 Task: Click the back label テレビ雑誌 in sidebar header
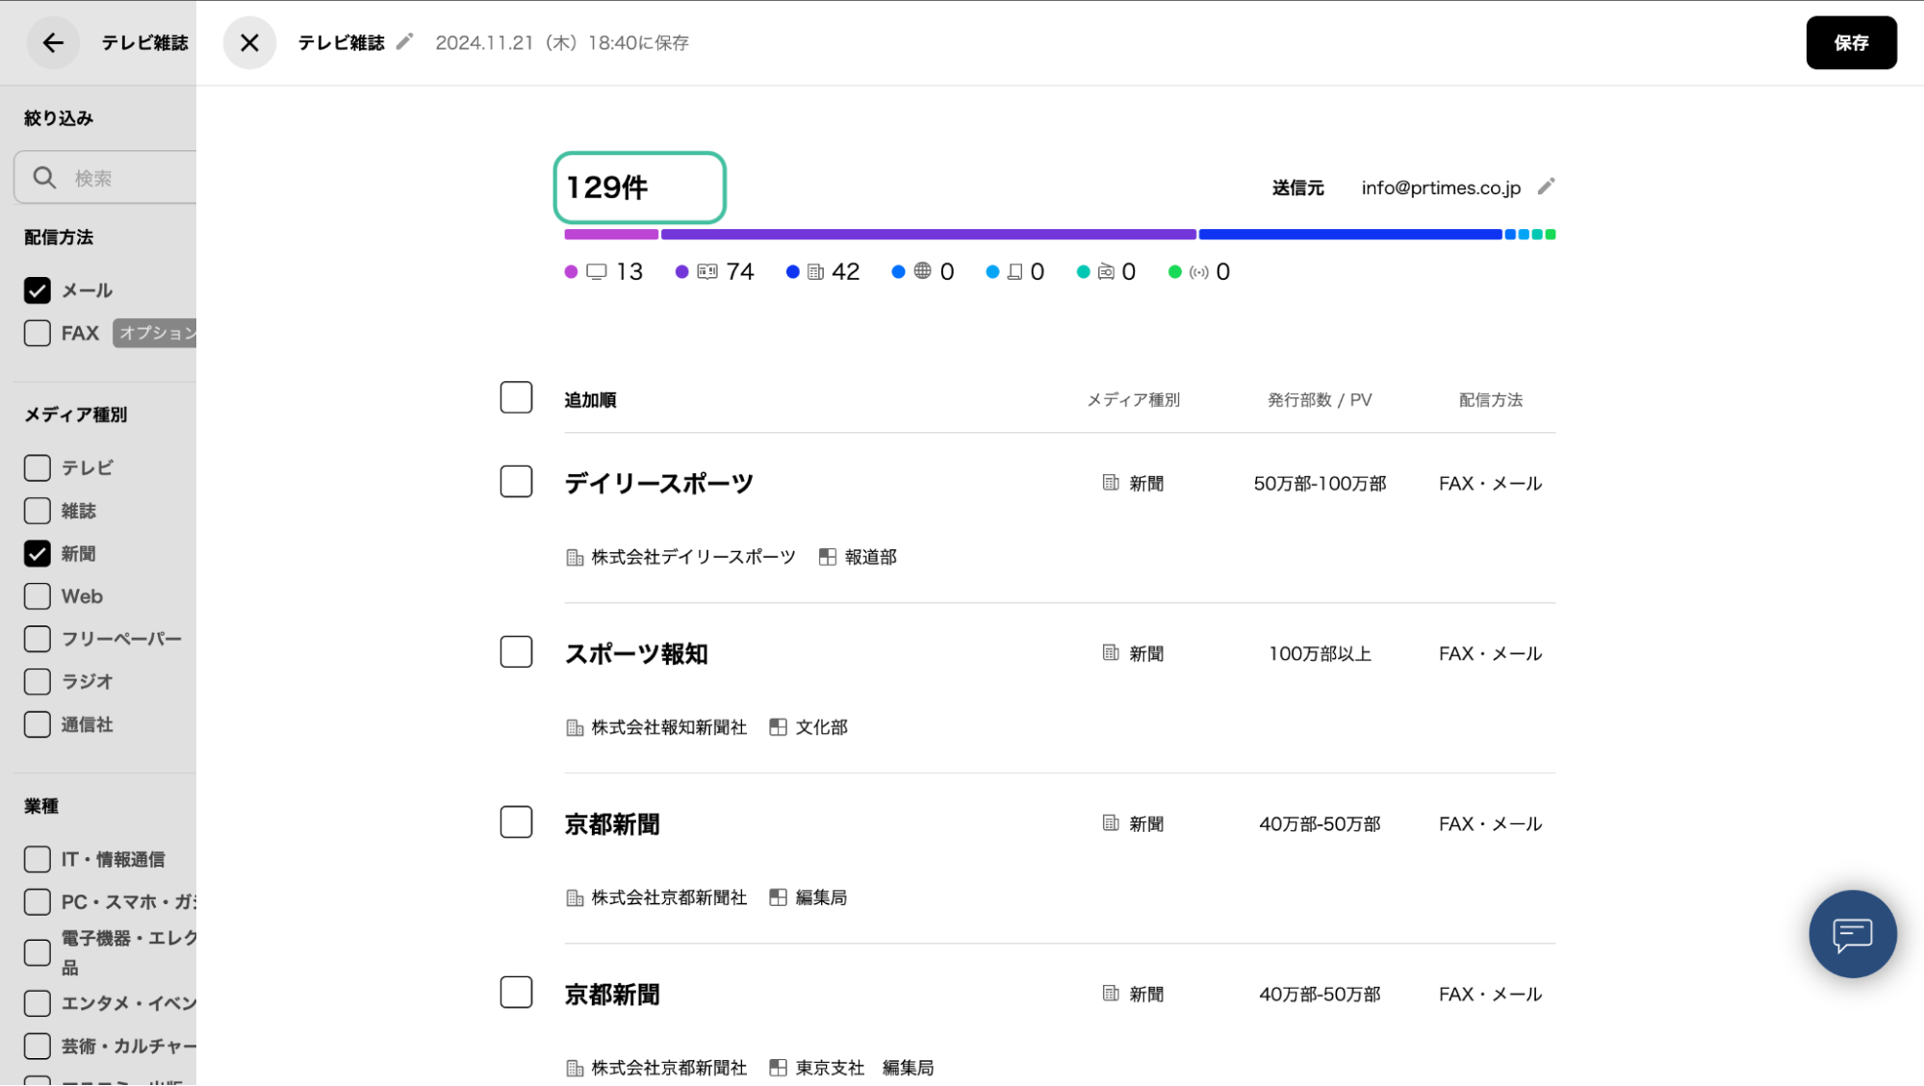pos(144,42)
